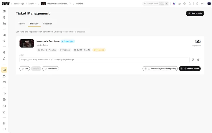The width and height of the screenshot is (212, 133).
Task: Open the folder icon in sidebar
Action: point(4,24)
